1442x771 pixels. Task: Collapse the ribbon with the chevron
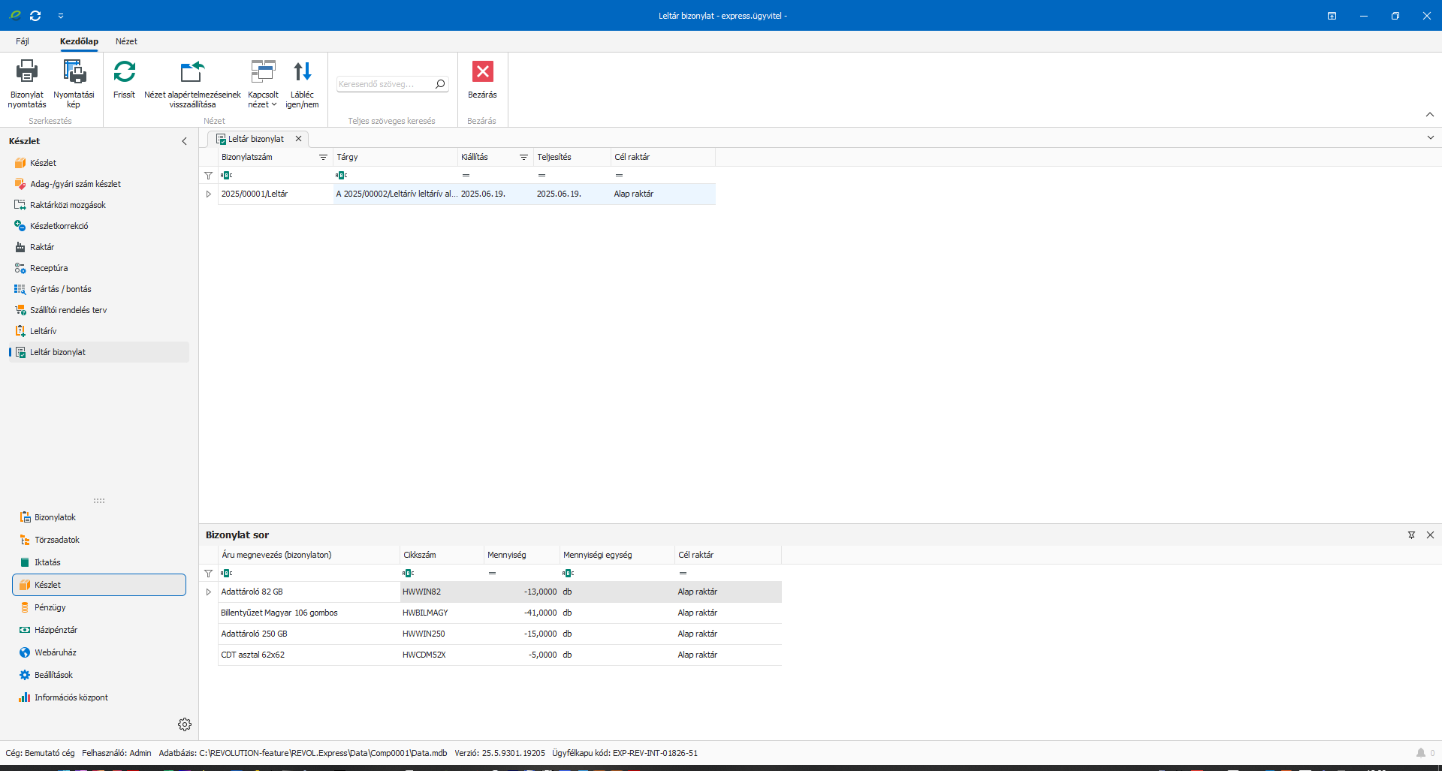pos(1429,115)
